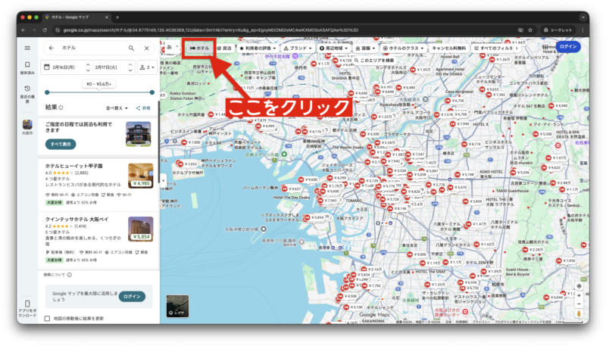Check 地図の移動後に結果を更新 checkbox
Viewport: 606px width, 346px height.
click(48, 318)
